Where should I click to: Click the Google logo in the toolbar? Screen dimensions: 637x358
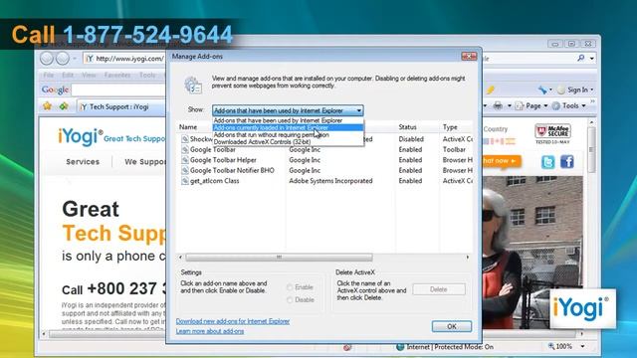pyautogui.click(x=55, y=89)
